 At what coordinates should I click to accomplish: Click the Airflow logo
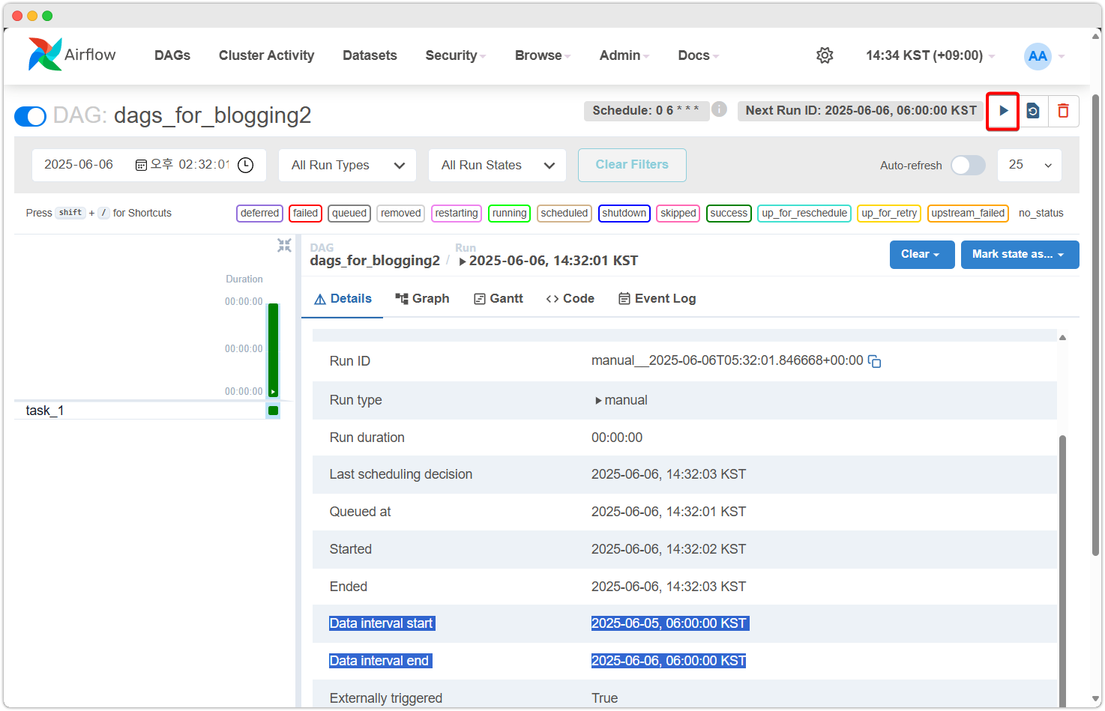(72, 55)
